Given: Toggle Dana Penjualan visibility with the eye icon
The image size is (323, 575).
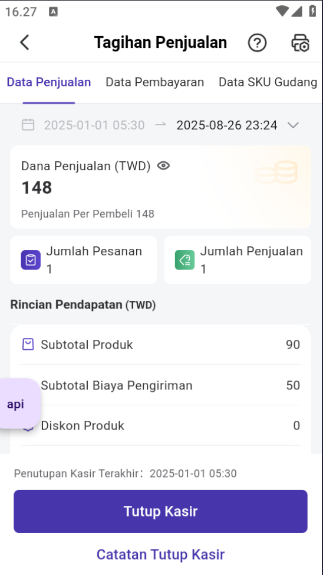Looking at the screenshot, I should click(163, 165).
